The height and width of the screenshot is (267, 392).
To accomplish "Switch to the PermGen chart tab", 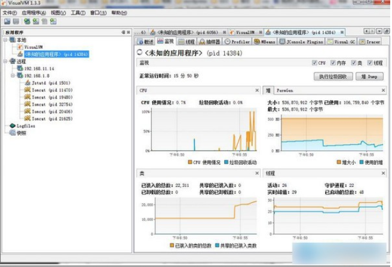I will 285,91.
